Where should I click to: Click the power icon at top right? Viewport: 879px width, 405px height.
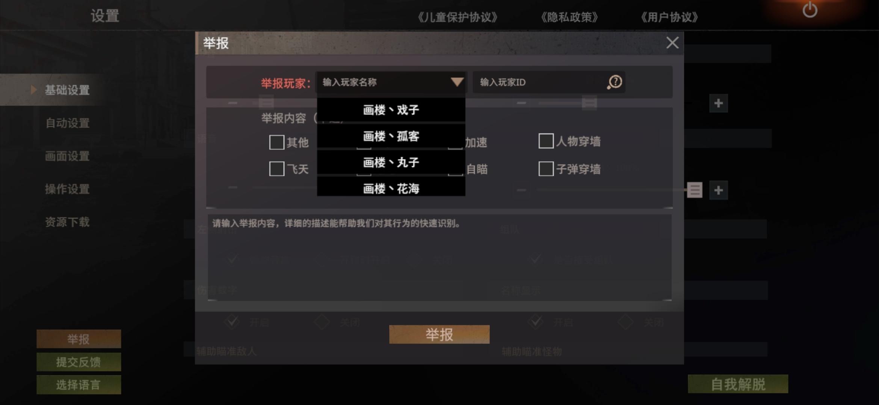click(810, 10)
